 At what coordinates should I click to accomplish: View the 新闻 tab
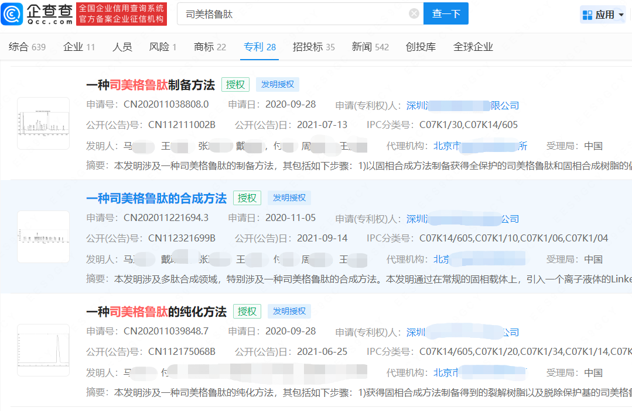(370, 47)
